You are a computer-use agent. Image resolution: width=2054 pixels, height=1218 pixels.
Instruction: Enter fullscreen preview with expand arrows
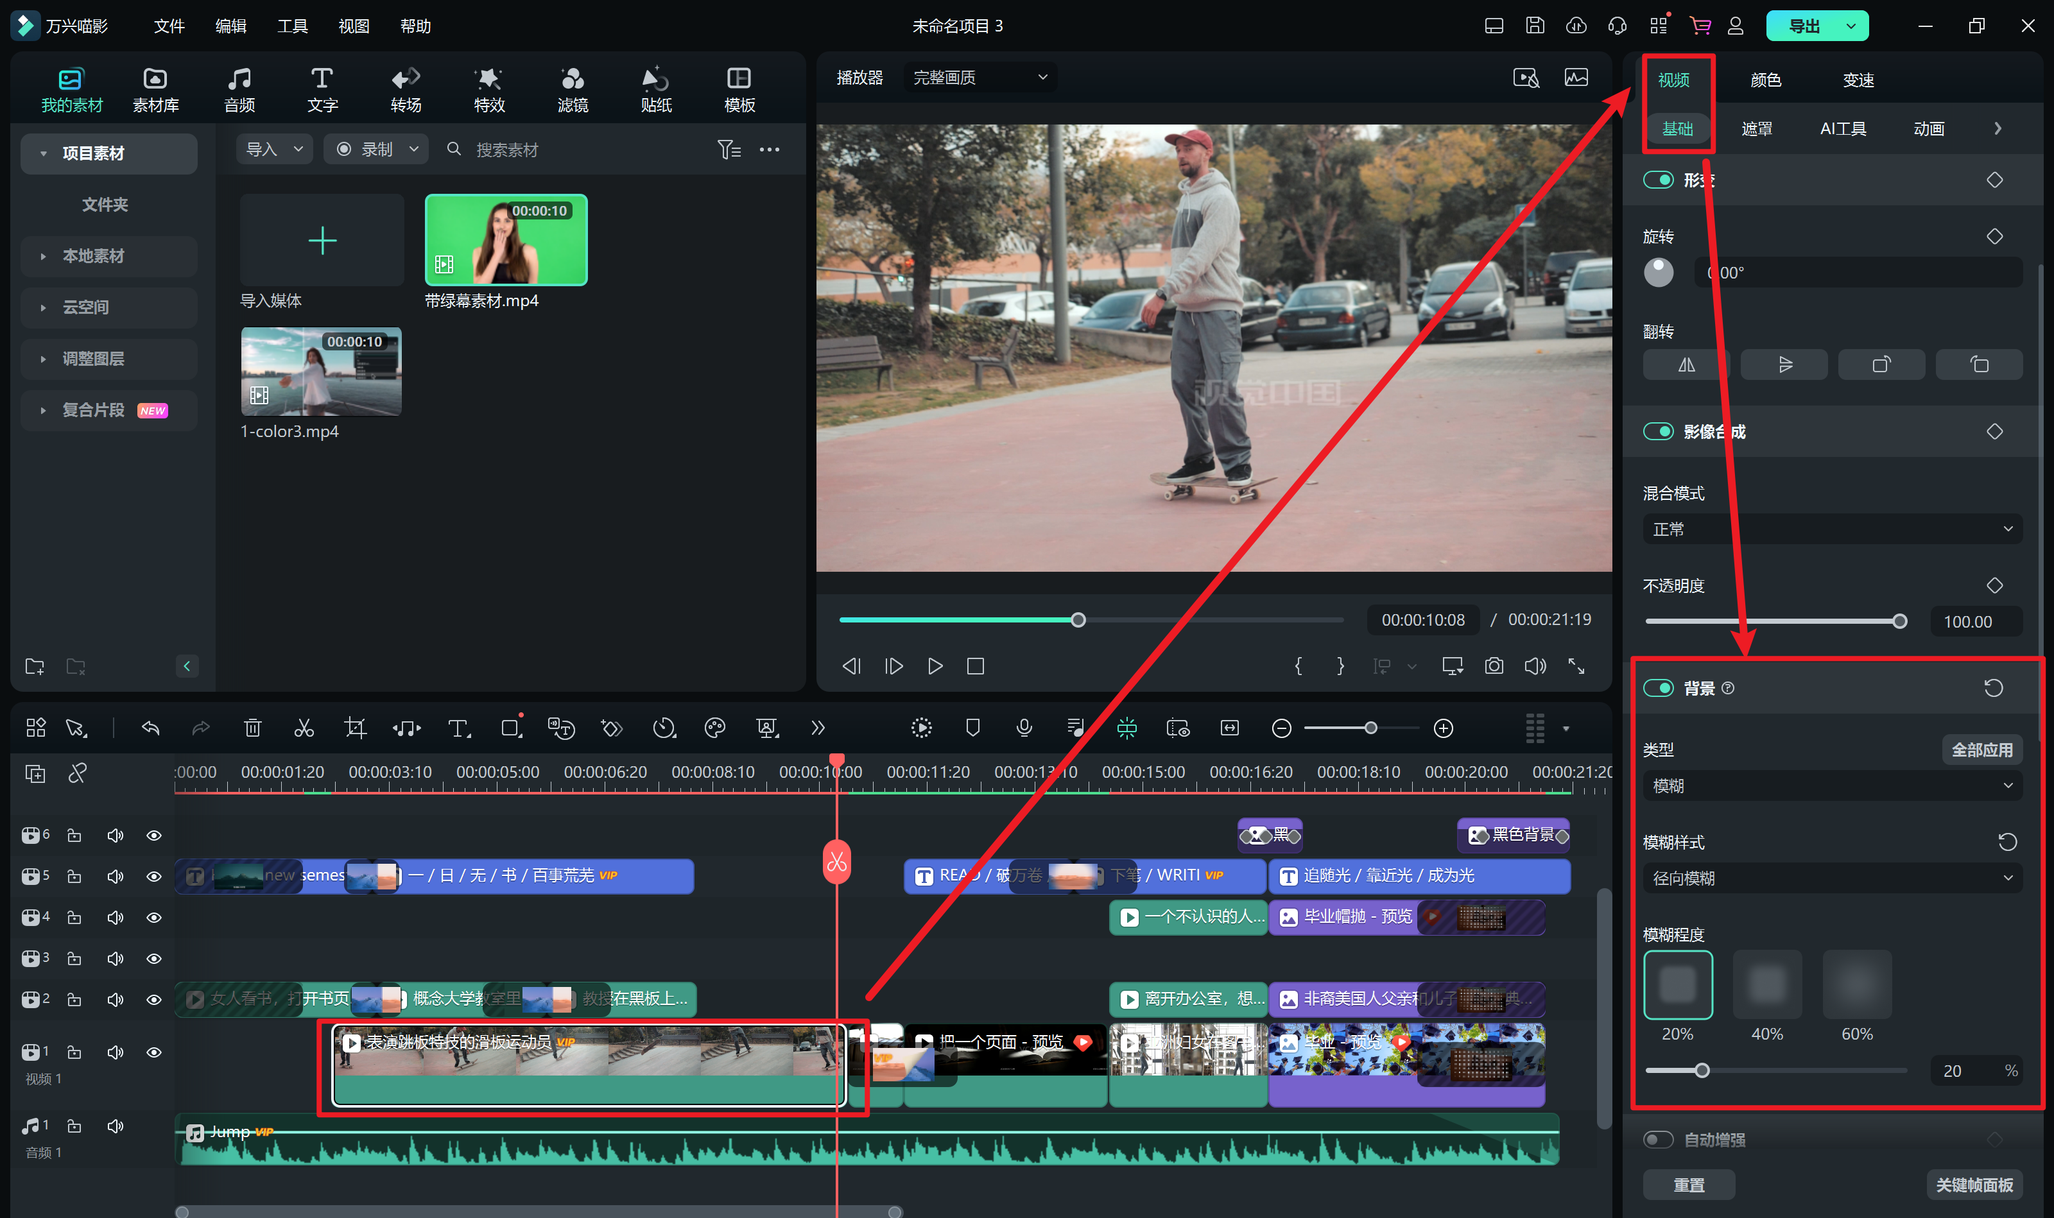(1576, 665)
